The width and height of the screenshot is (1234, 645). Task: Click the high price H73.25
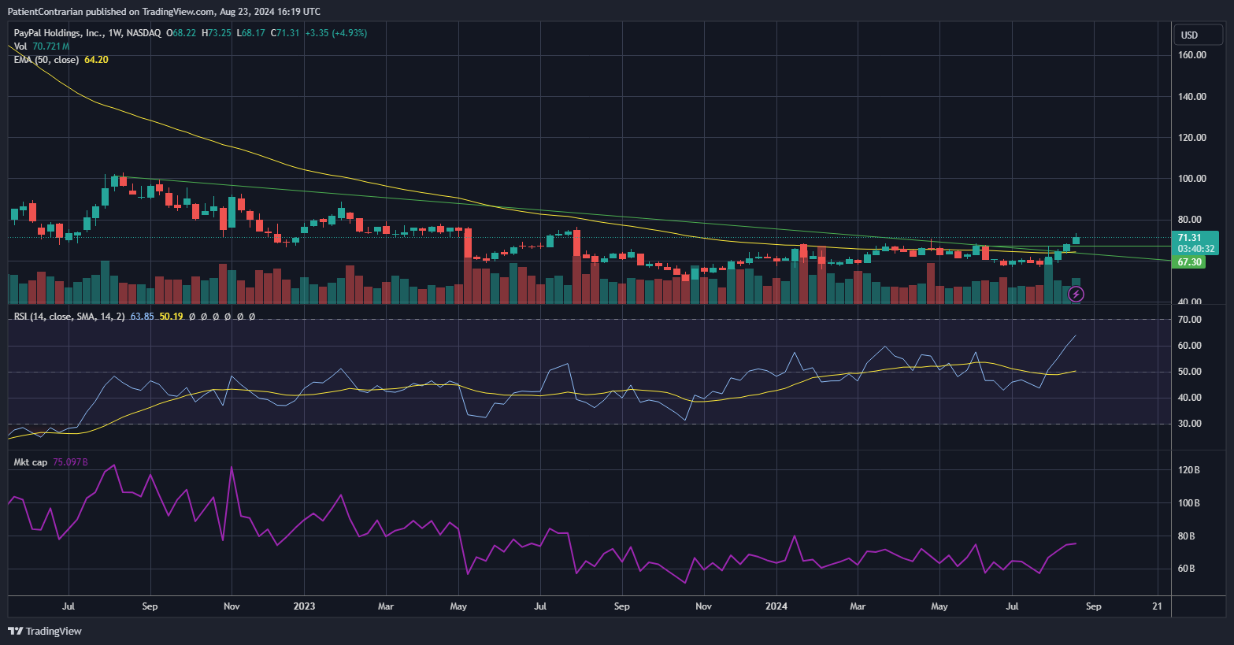click(x=217, y=33)
